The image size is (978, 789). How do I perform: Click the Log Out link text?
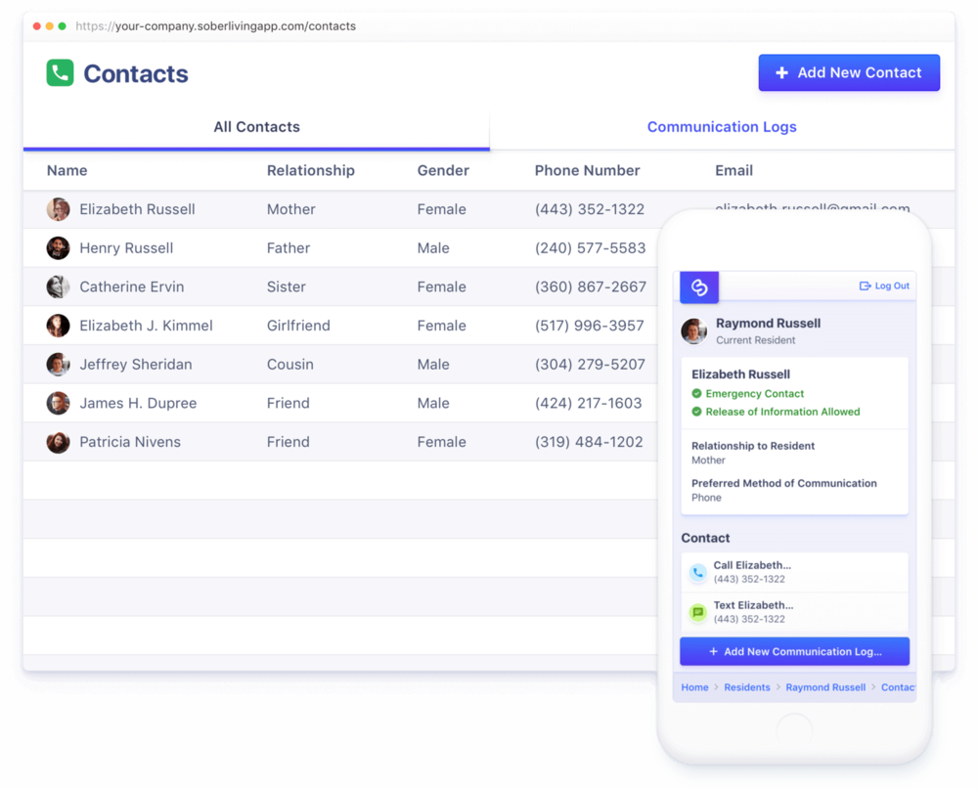(892, 285)
